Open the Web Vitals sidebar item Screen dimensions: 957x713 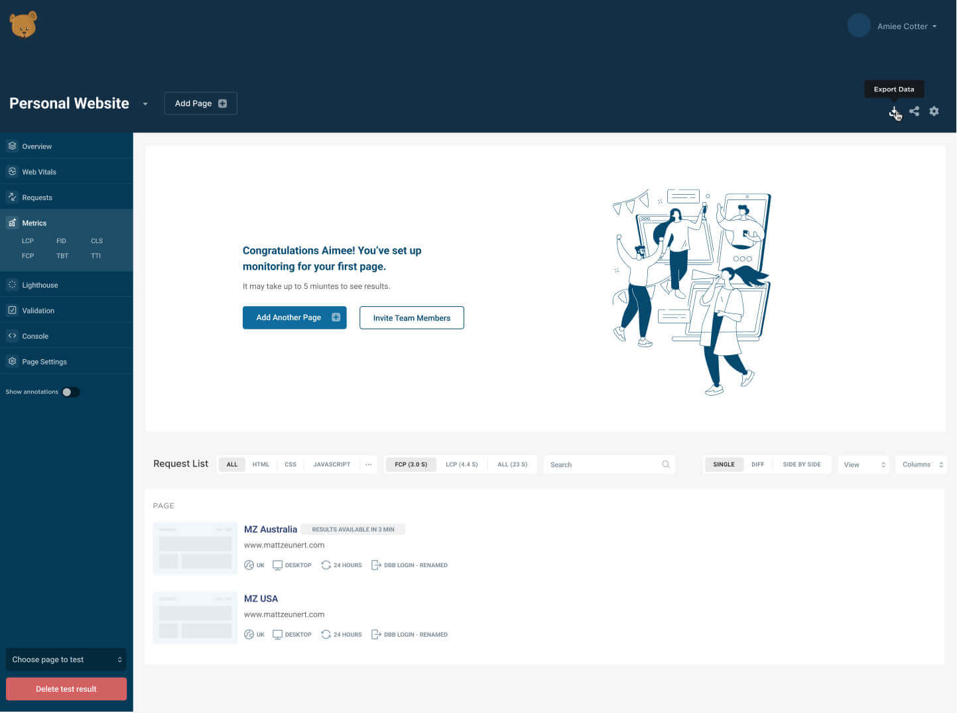click(66, 172)
